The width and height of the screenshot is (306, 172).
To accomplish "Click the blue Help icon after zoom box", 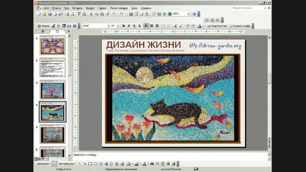I will click(x=194, y=14).
